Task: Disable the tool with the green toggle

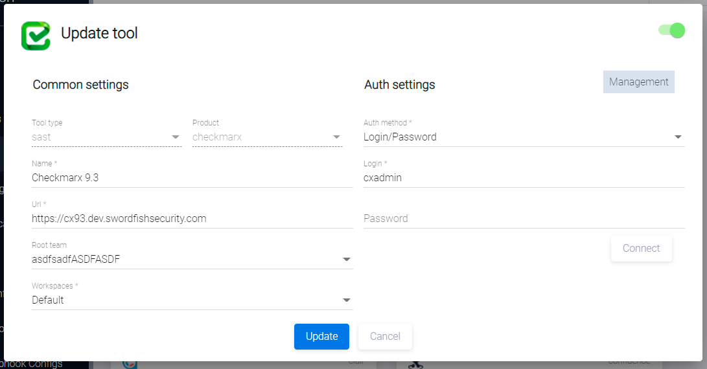Action: point(671,30)
